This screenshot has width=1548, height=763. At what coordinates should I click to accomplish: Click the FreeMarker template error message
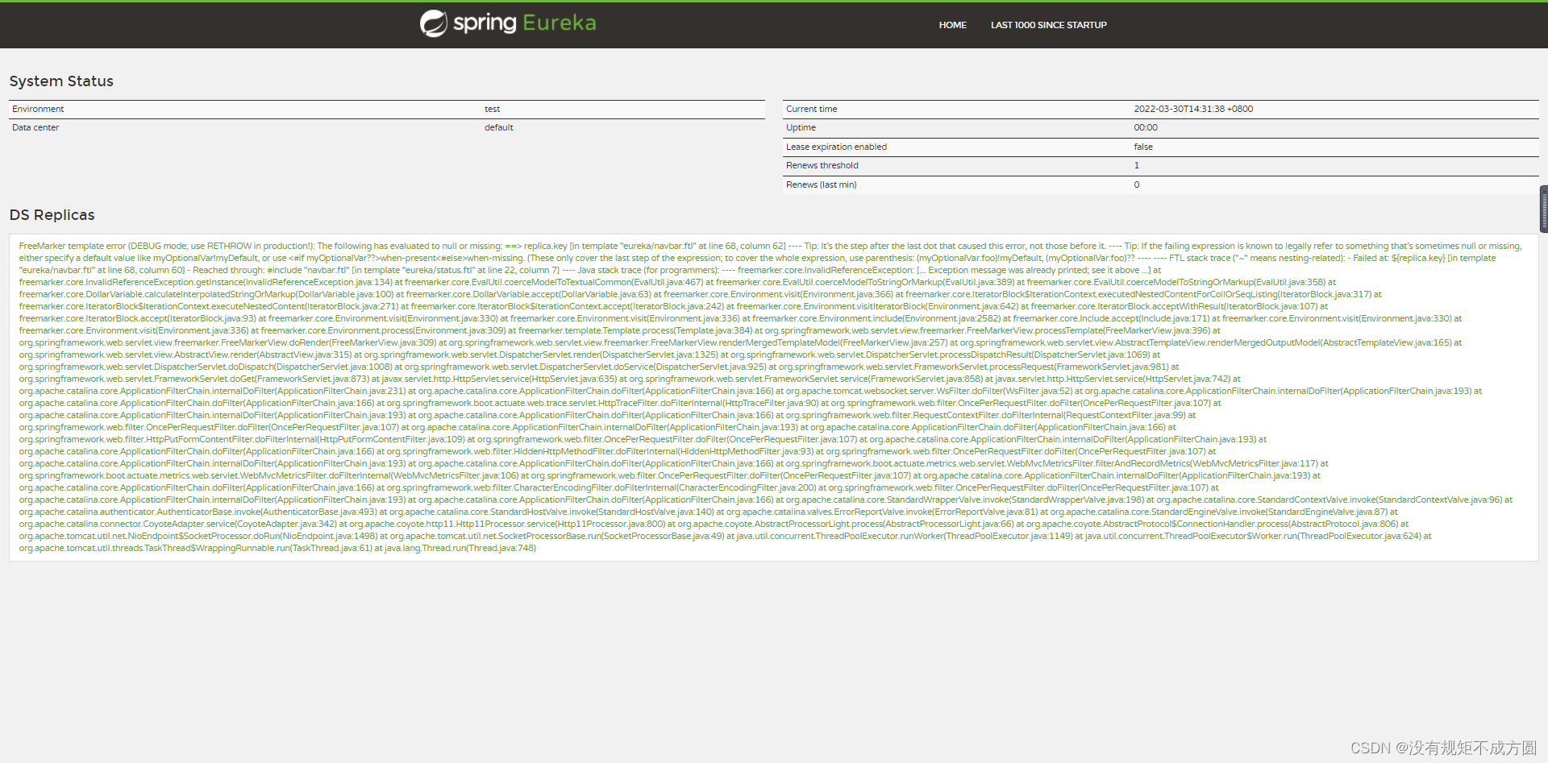pyautogui.click(x=773, y=397)
